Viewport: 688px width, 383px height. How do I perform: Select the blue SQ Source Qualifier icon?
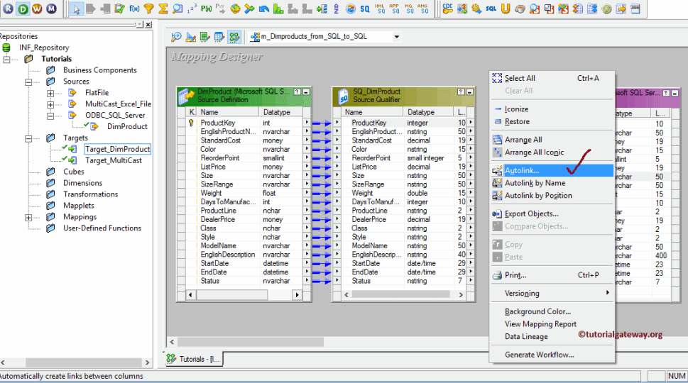pos(365,9)
